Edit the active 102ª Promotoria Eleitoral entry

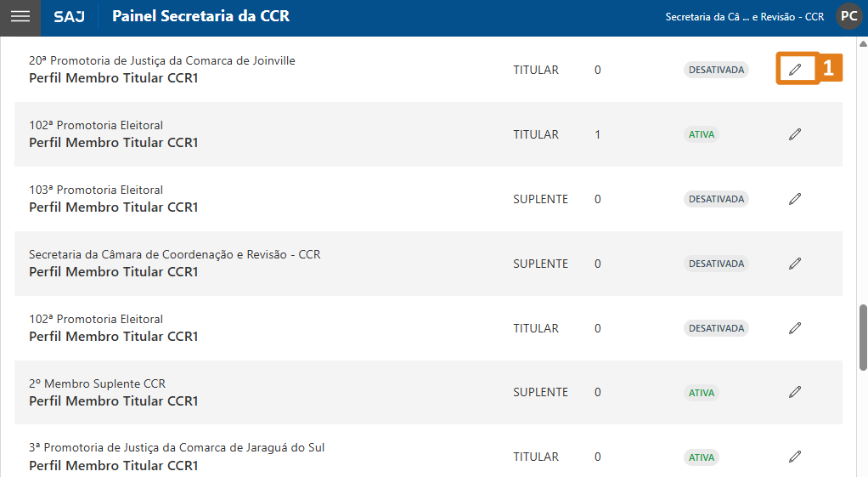pyautogui.click(x=795, y=134)
